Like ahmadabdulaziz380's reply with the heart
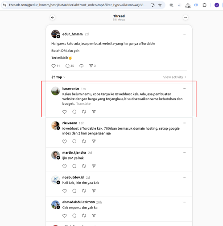This screenshot has height=226, width=223. (64, 216)
